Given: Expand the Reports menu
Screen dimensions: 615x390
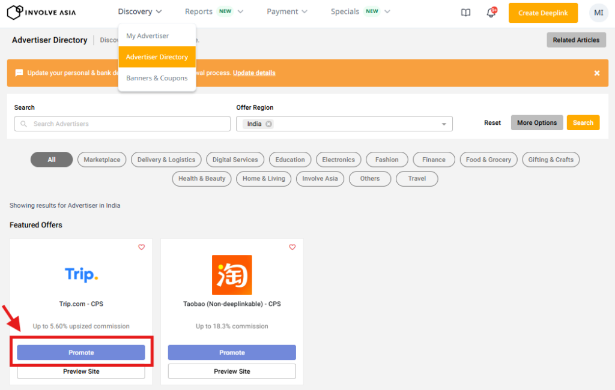Looking at the screenshot, I should tap(214, 11).
